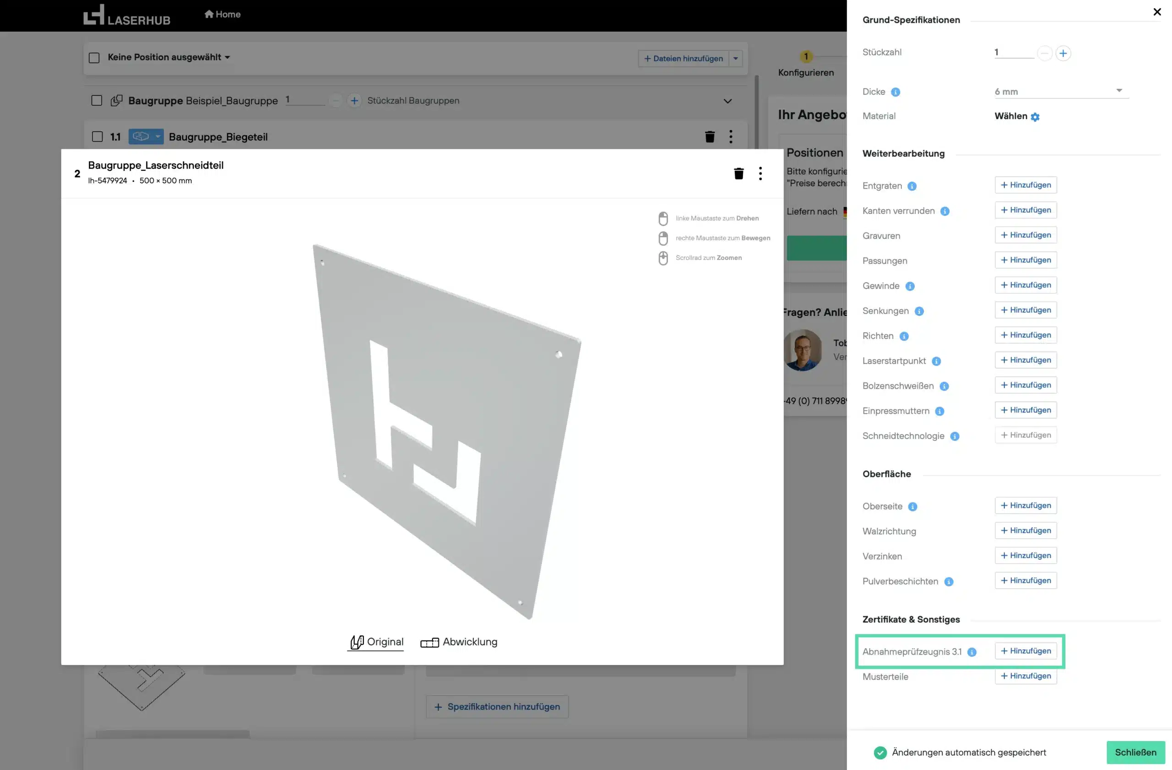Open material settings gear next to Wählen
Screen dimensions: 1172x770
click(1035, 117)
